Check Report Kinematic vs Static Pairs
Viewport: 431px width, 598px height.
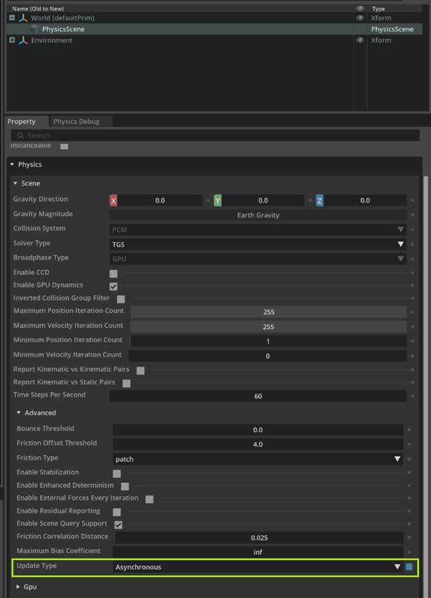point(126,383)
